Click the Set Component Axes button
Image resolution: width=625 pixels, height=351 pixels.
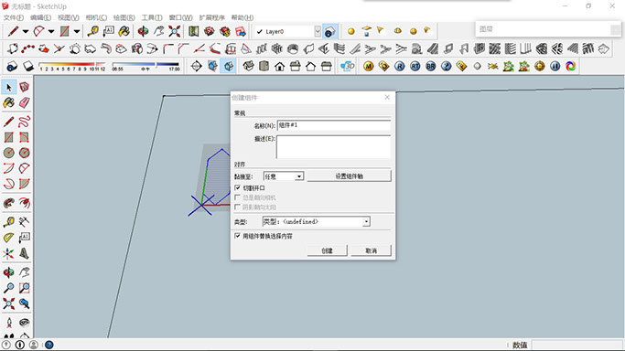pos(349,175)
